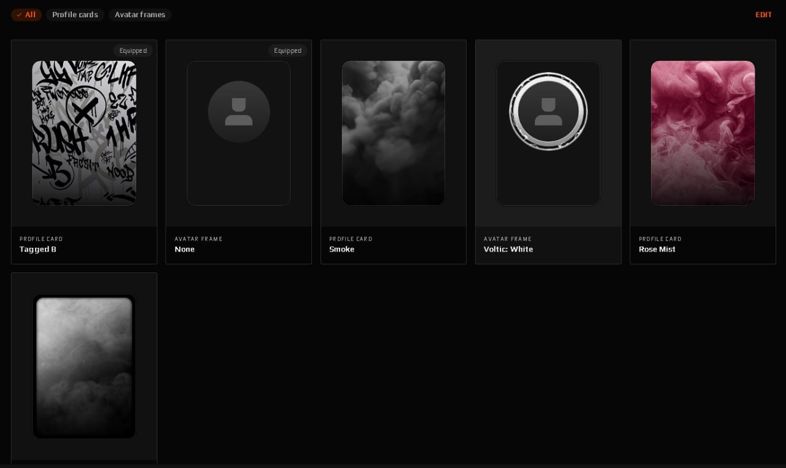
Task: Filter by Profile cards
Action: pos(75,15)
